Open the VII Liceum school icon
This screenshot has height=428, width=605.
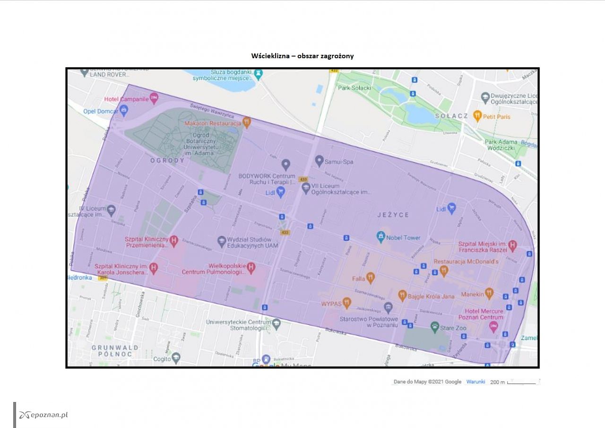coord(306,188)
